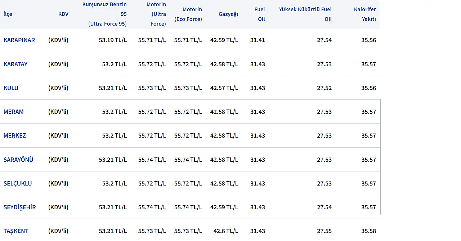Click the Kalorifer Yakıtı column header
Image resolution: width=461 pixels, height=241 pixels.
pyautogui.click(x=364, y=14)
